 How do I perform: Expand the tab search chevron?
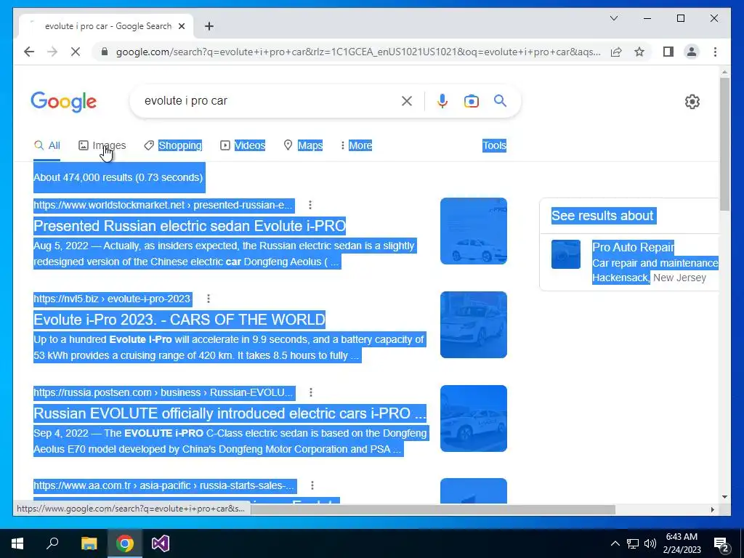613,18
